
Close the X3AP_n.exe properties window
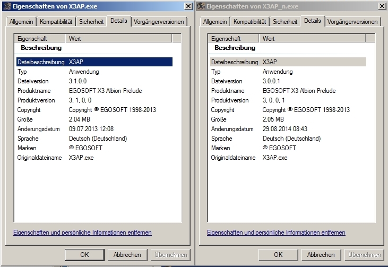pos(382,6)
